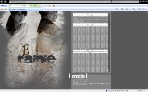Open the Print options dropdown arrow

pyautogui.click(x=130, y=9)
